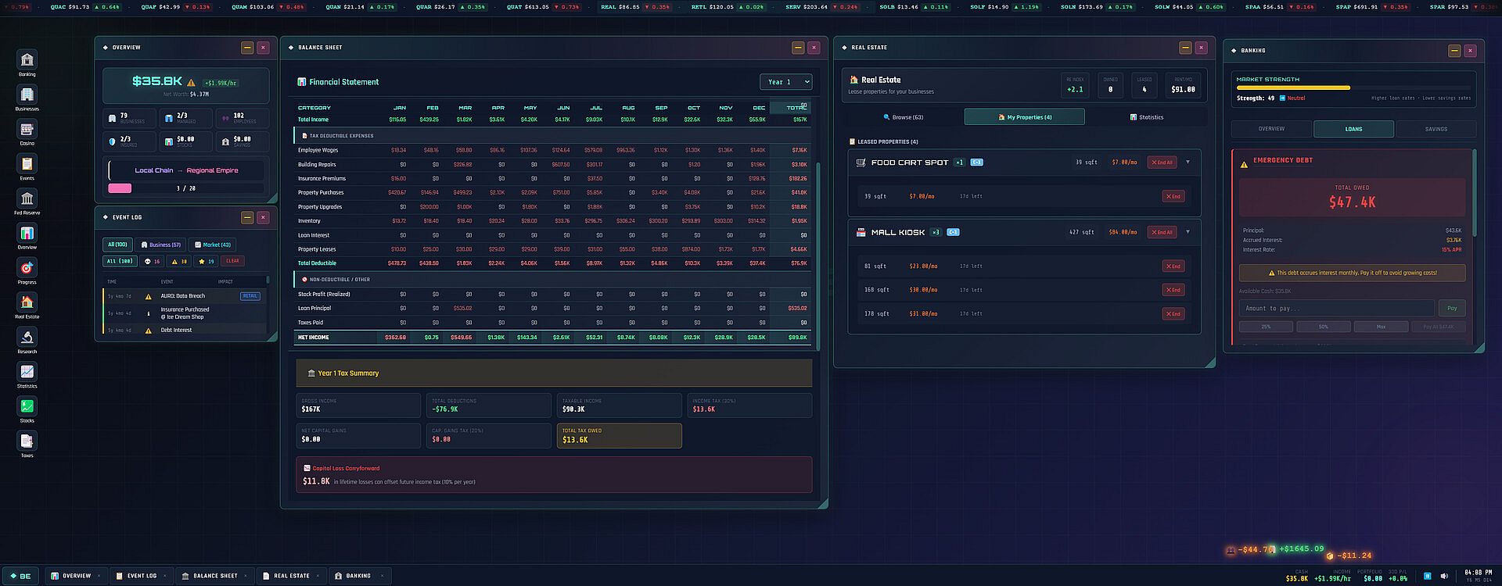Toggle the Business (57) event filter
Image resolution: width=1502 pixels, height=586 pixels.
[x=160, y=245]
